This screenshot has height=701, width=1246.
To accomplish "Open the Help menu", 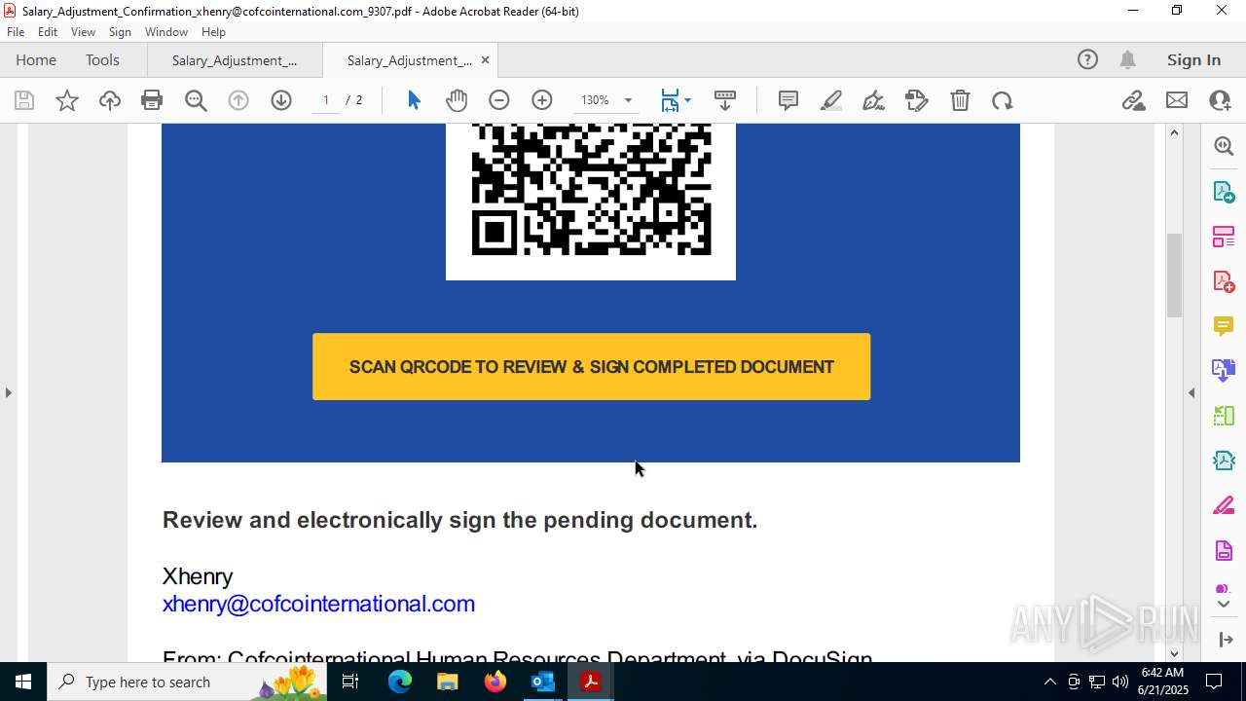I will point(213,32).
